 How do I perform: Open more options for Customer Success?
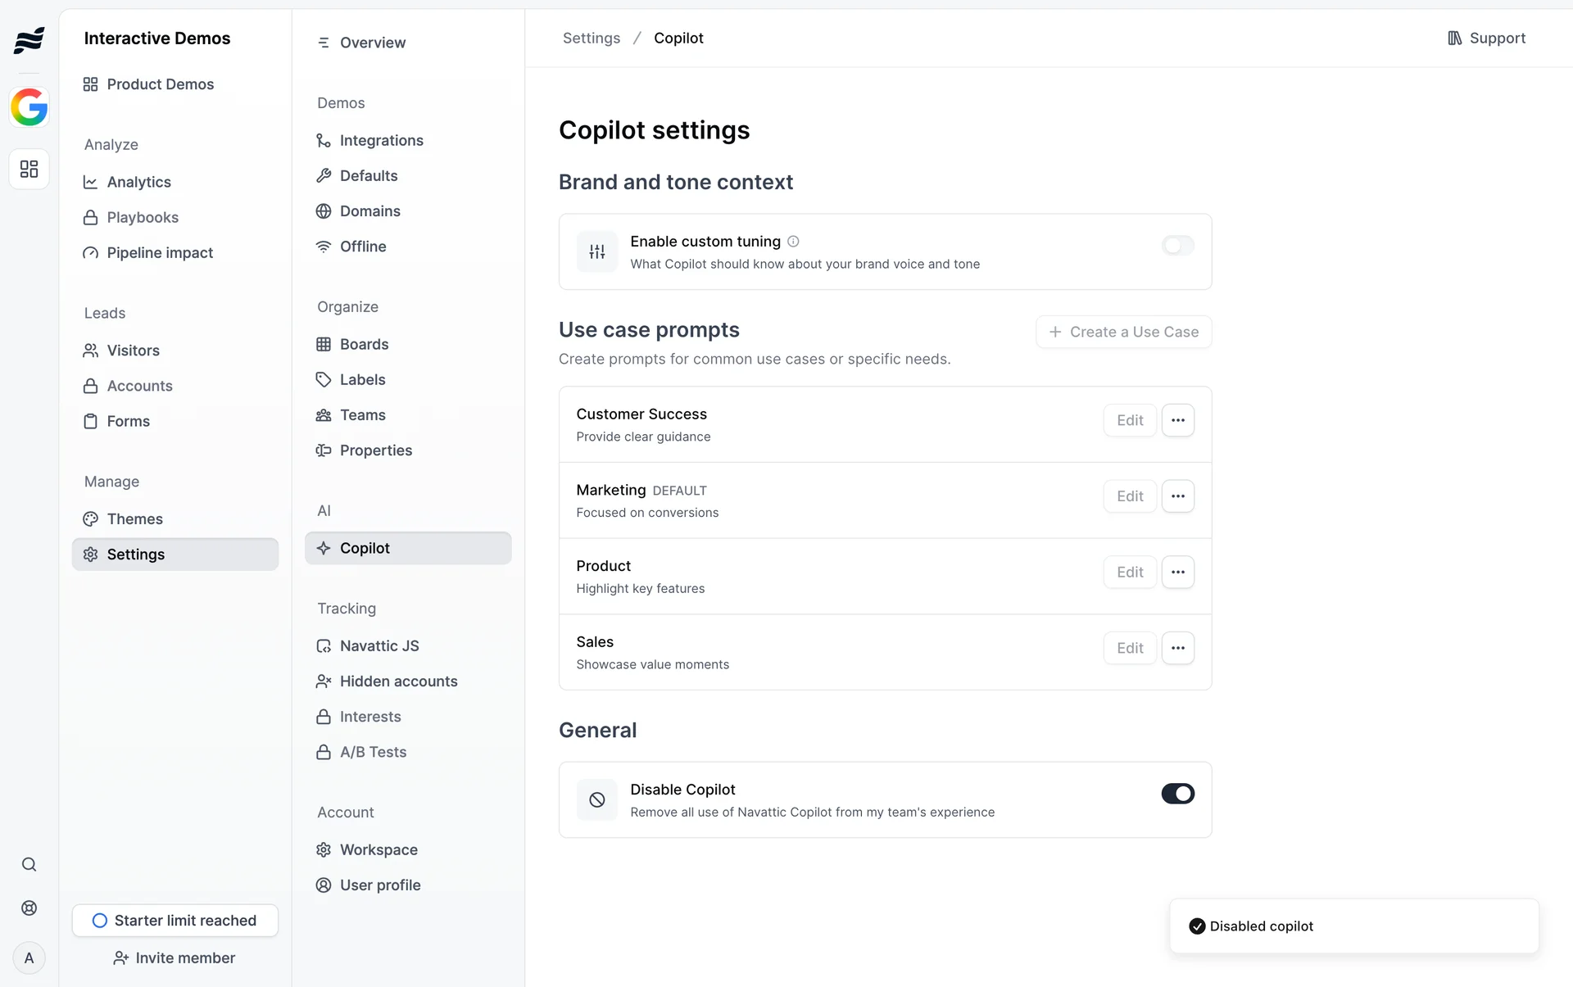(1178, 420)
